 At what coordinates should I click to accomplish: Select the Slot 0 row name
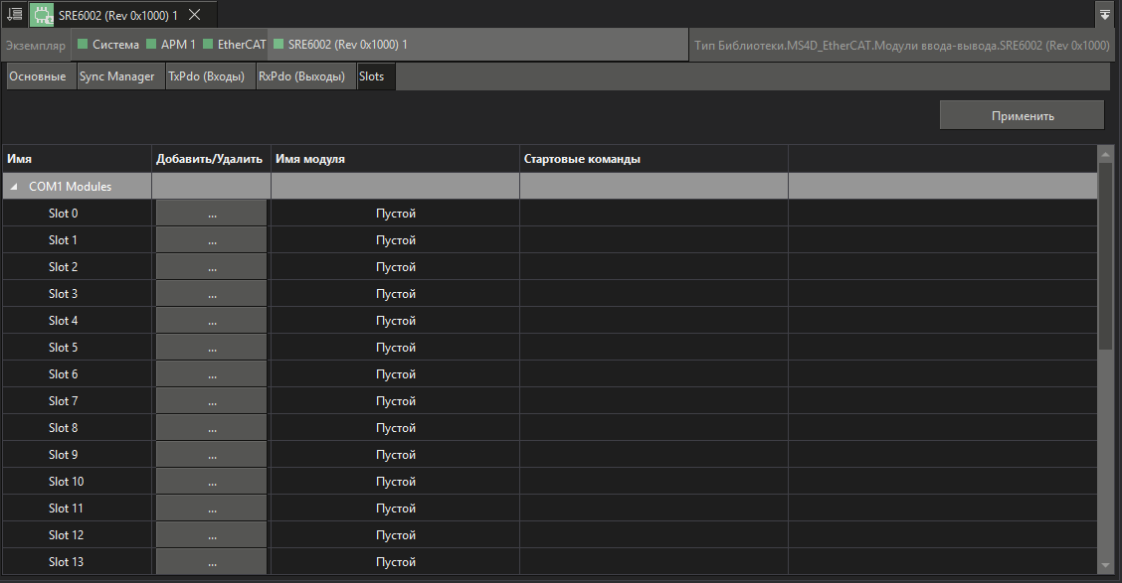tap(63, 214)
